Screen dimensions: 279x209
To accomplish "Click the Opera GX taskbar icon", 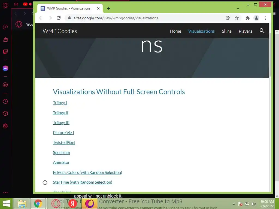I will click(x=56, y=204).
